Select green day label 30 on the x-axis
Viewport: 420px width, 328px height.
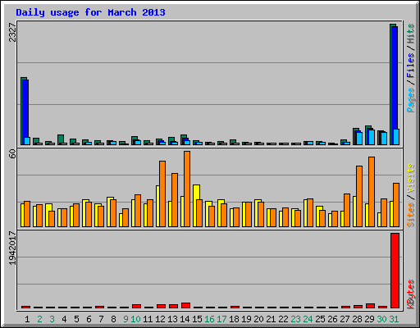coord(381,319)
